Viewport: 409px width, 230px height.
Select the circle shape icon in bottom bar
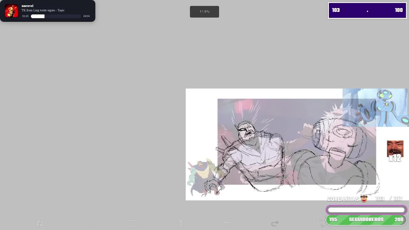[x=87, y=223]
